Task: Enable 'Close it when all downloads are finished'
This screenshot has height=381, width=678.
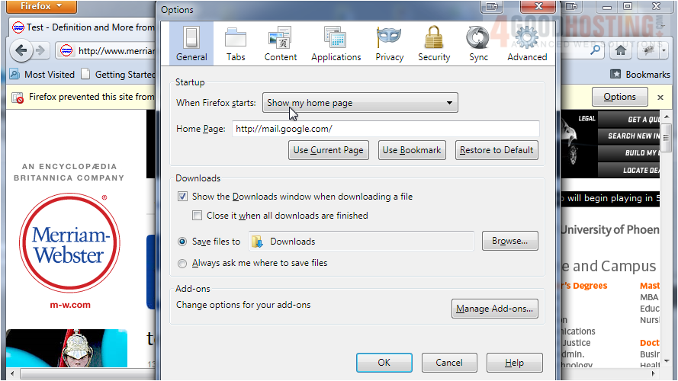Action: (198, 216)
